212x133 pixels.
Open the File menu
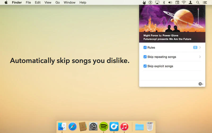(x=28, y=2)
